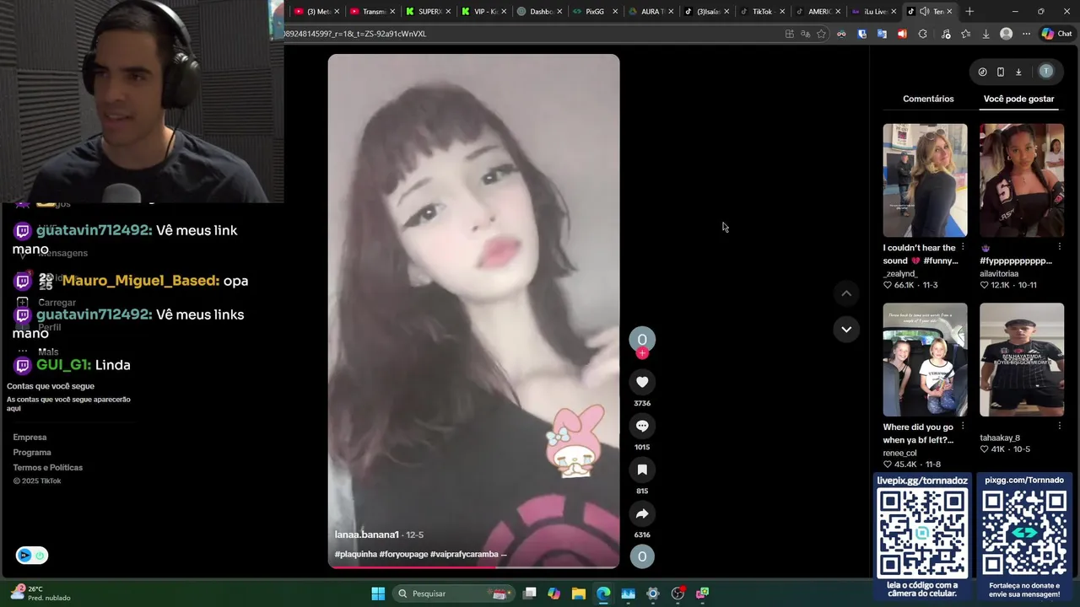Click the browser address bar URL

tap(532, 34)
